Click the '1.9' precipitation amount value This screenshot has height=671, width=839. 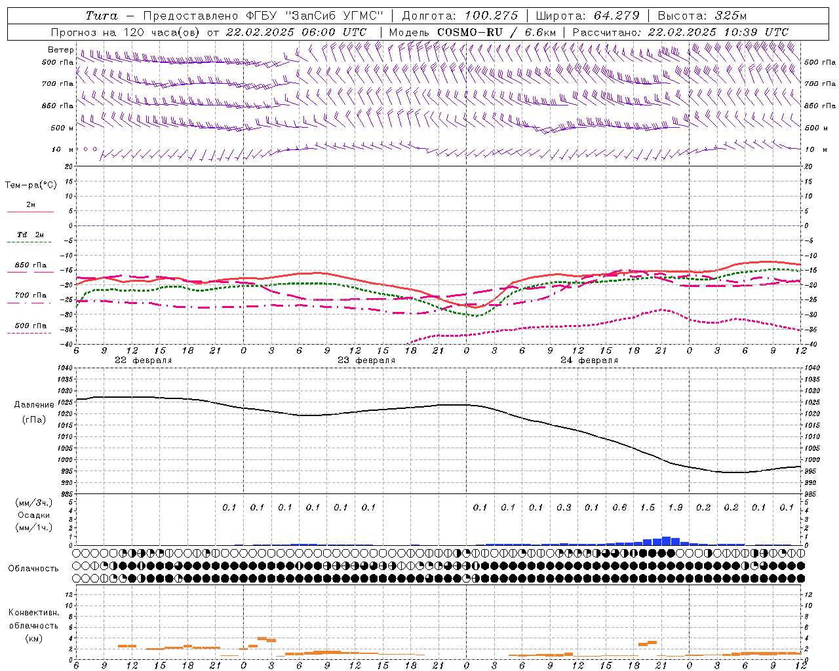click(x=675, y=507)
